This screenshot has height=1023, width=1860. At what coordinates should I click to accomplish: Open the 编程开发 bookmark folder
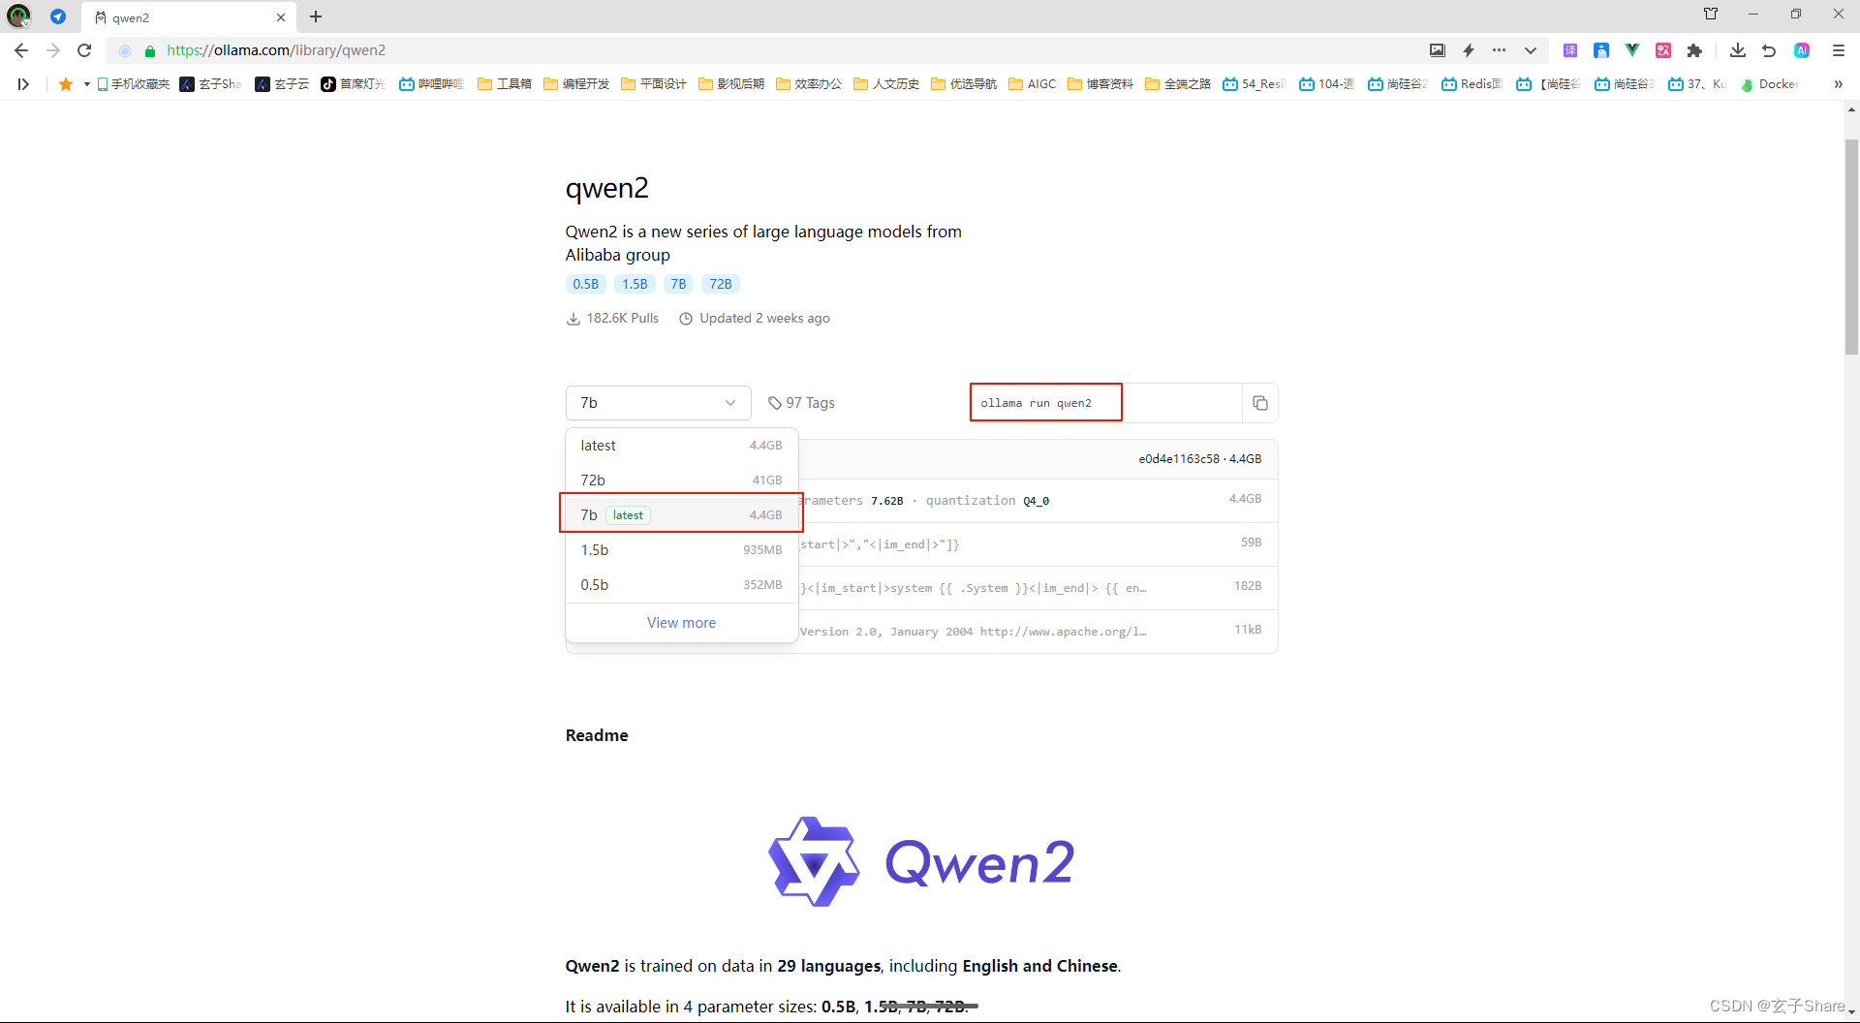576,84
